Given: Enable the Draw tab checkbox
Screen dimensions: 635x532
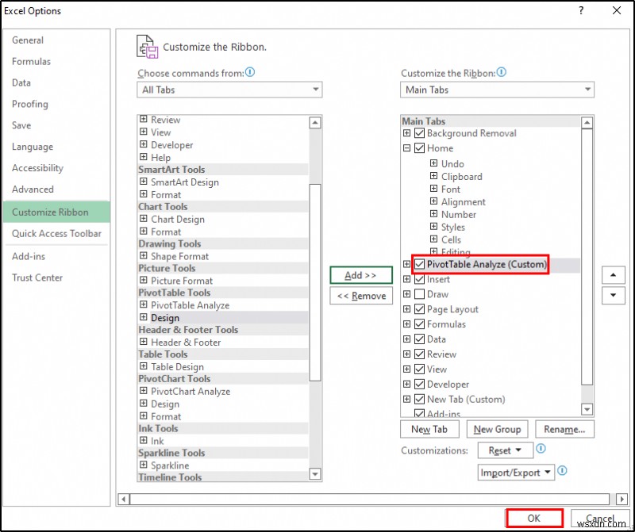Looking at the screenshot, I should click(419, 294).
